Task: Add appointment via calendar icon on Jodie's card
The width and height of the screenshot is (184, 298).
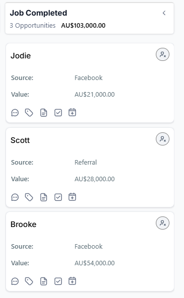Action: pyautogui.click(x=72, y=112)
